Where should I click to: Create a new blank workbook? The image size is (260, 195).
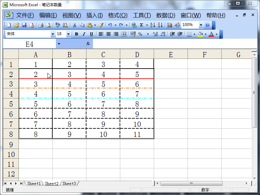coord(9,25)
